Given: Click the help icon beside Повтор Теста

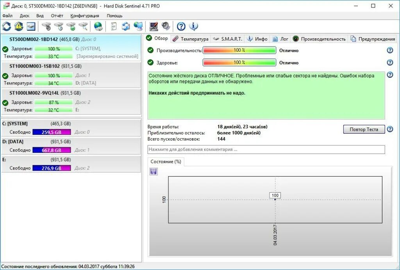Looking at the screenshot, I should [x=390, y=129].
